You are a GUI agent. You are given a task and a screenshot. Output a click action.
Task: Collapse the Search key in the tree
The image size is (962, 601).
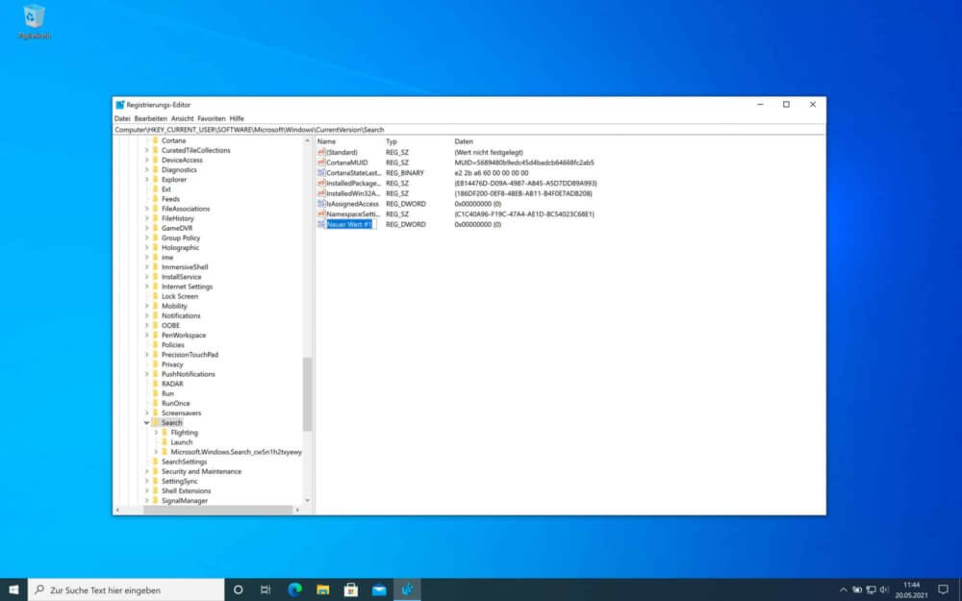click(146, 422)
